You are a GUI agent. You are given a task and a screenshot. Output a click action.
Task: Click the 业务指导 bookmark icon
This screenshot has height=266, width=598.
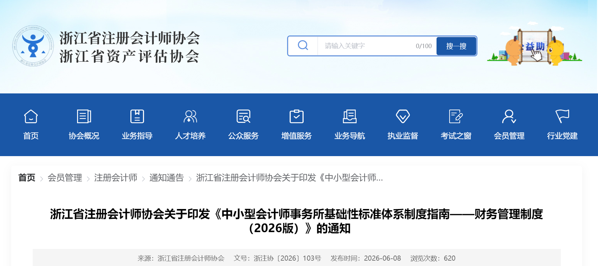(x=137, y=116)
